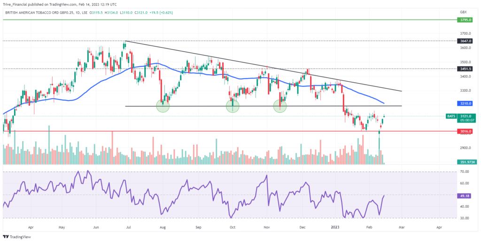Select the 3451.5 price label
481x242 pixels.
click(465, 69)
